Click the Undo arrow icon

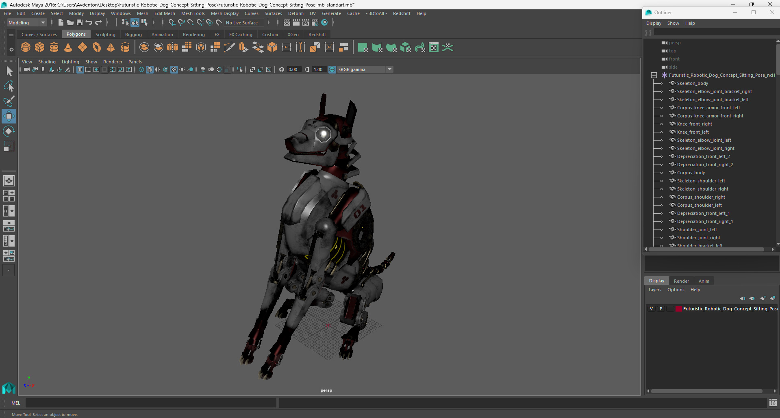click(x=89, y=23)
